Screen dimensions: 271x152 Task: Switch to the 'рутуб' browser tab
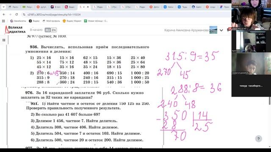[x=41, y=7]
